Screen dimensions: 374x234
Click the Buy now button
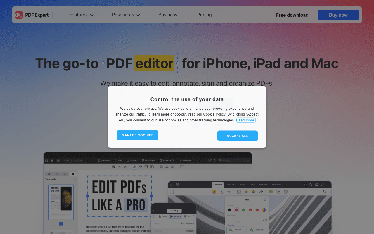tap(338, 15)
